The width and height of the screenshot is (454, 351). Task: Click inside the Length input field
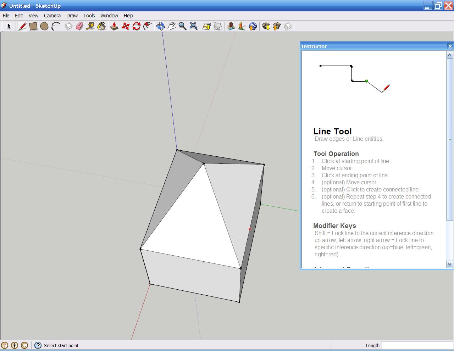pos(415,345)
